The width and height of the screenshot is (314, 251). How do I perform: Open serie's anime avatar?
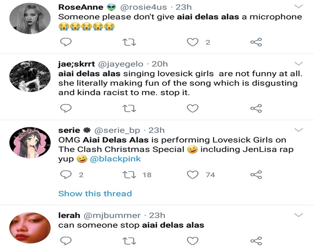pyautogui.click(x=30, y=143)
